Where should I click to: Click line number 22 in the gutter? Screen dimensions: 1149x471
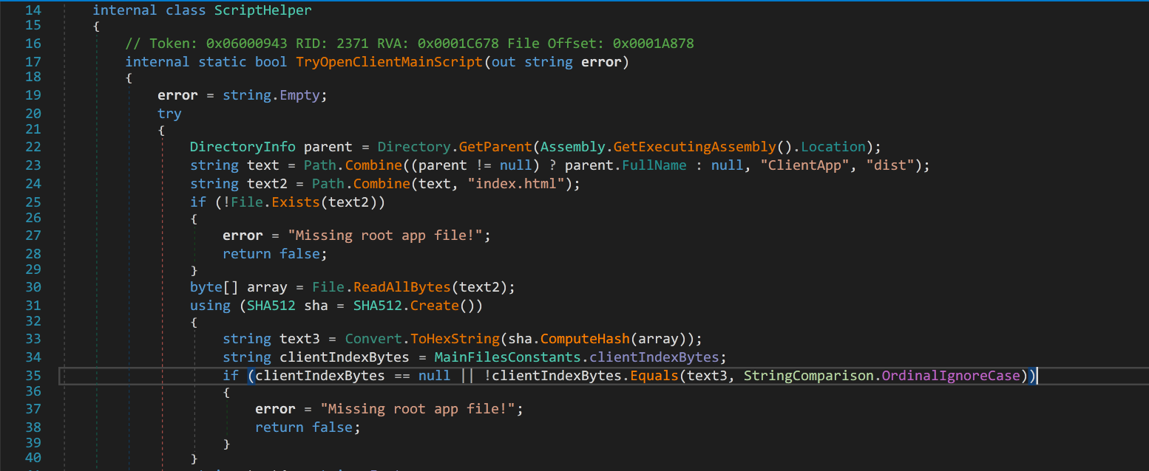click(x=33, y=146)
